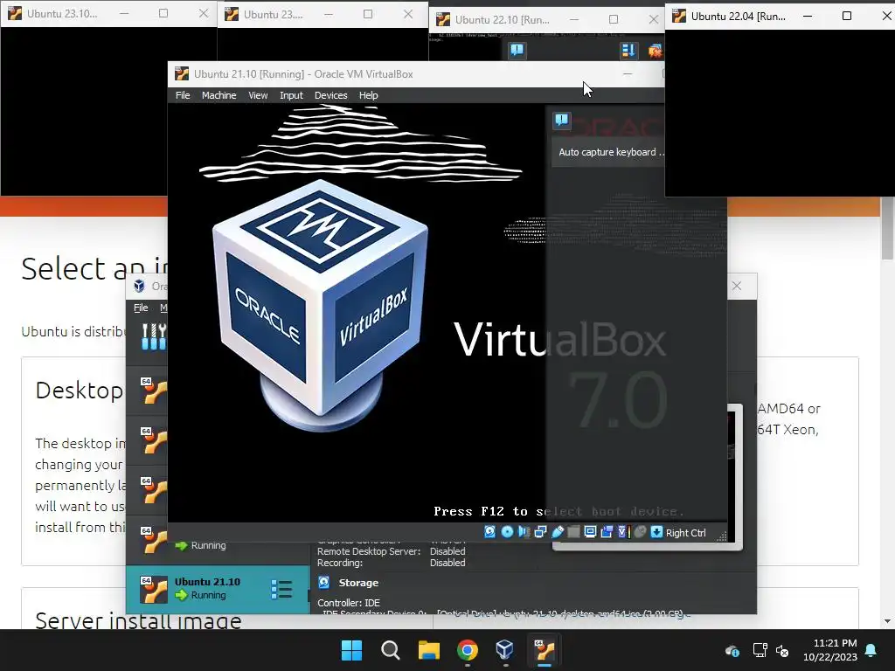
Task: Open the Machine menu
Action: coord(219,95)
